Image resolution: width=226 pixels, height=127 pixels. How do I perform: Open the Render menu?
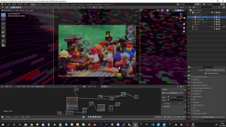(x=14, y=4)
